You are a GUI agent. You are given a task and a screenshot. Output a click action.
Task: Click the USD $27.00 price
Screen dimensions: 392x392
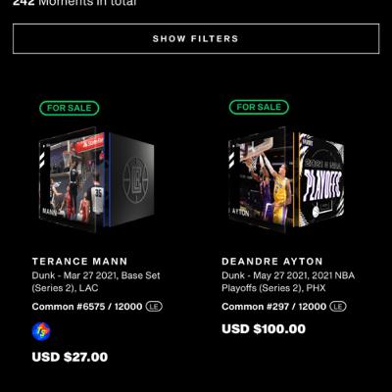[70, 357]
